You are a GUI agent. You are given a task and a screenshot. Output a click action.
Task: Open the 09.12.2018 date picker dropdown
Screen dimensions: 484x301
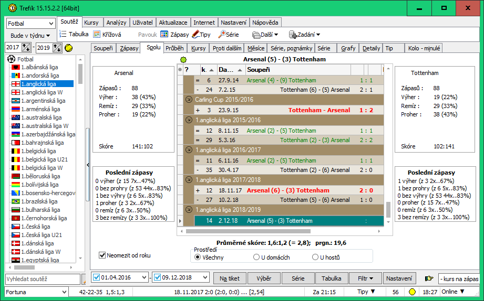pyautogui.click(x=205, y=277)
